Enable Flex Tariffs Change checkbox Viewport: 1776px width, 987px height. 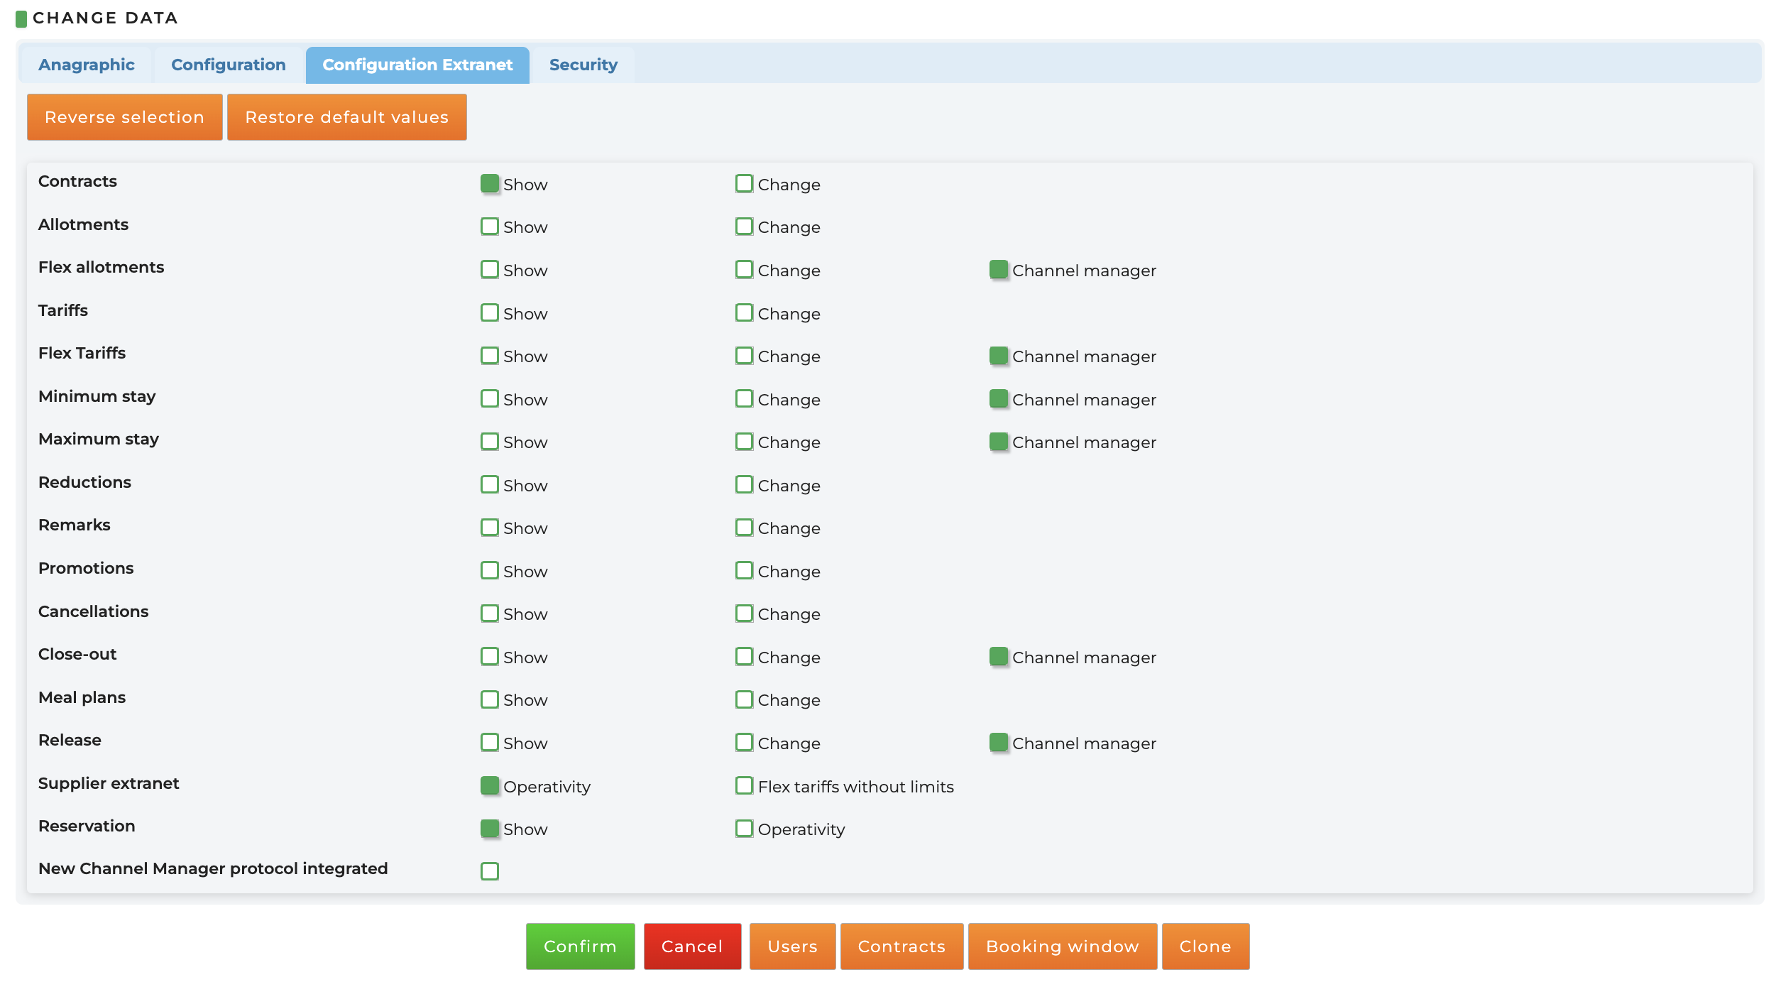(743, 355)
